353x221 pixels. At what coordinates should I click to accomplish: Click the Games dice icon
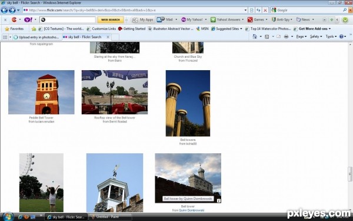tap(250, 19)
